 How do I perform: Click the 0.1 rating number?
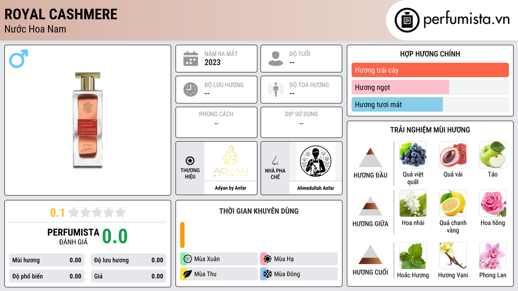[x=57, y=213]
